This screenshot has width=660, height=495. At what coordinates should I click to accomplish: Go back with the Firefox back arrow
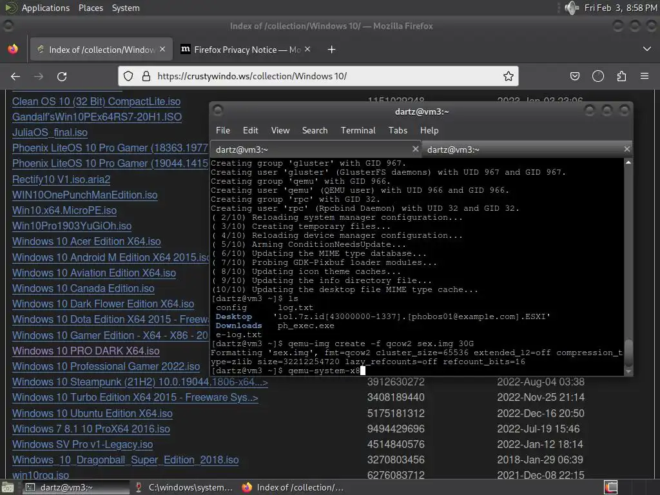pos(15,76)
